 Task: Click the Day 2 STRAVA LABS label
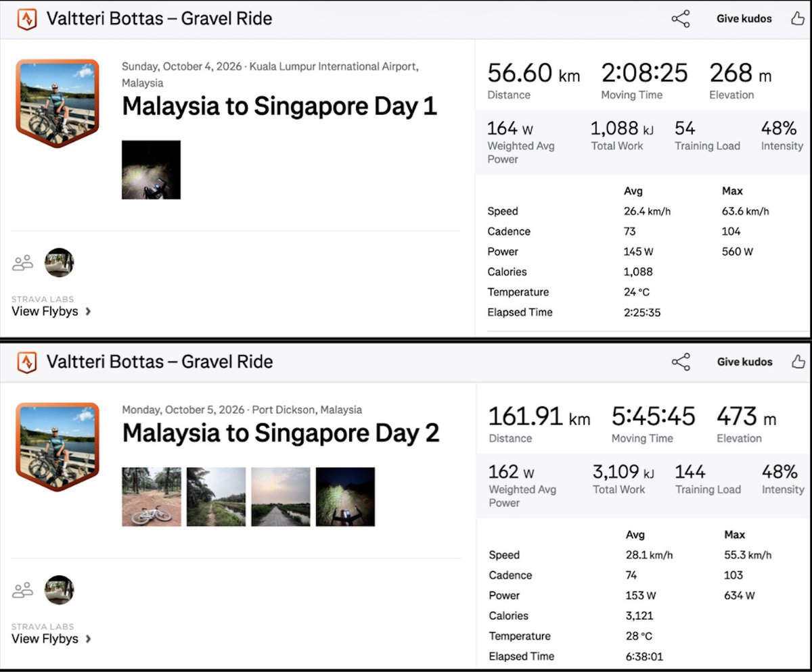43,627
